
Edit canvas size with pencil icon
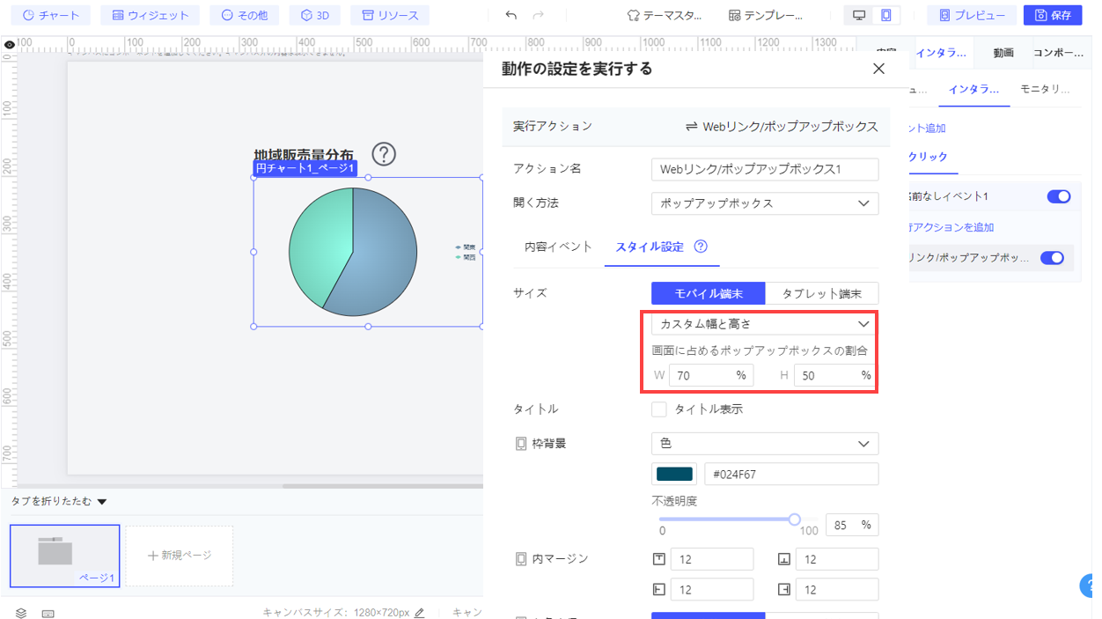point(419,613)
